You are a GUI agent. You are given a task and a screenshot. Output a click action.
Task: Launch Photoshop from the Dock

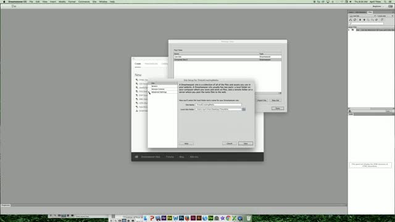pos(181,218)
